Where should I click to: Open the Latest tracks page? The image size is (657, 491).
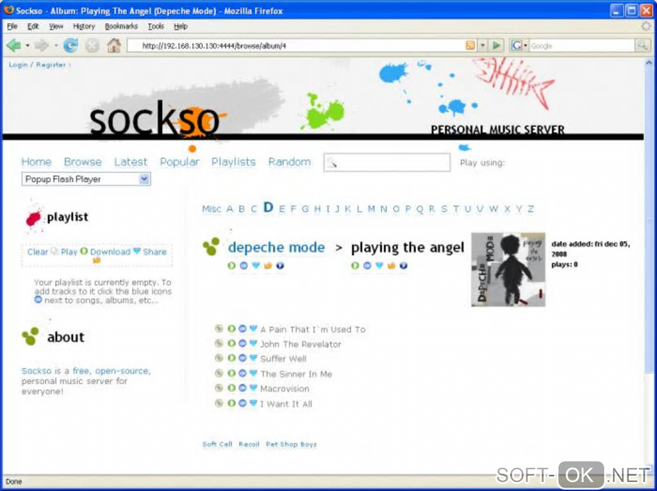tap(131, 162)
